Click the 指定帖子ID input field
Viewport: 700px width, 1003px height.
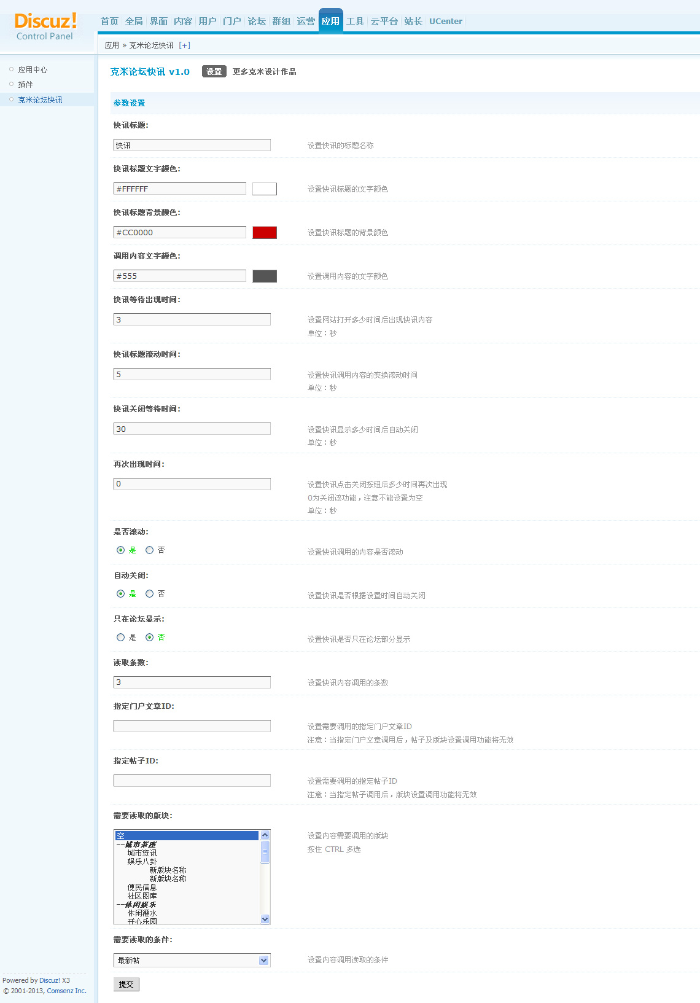point(192,781)
